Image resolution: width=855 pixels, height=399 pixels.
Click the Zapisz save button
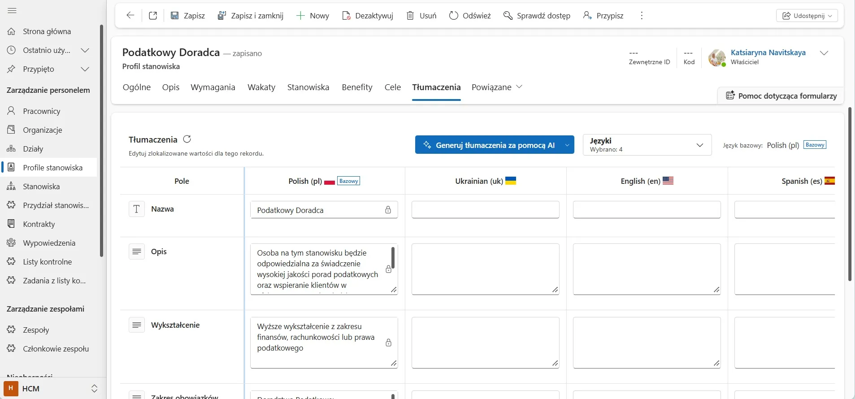point(188,16)
